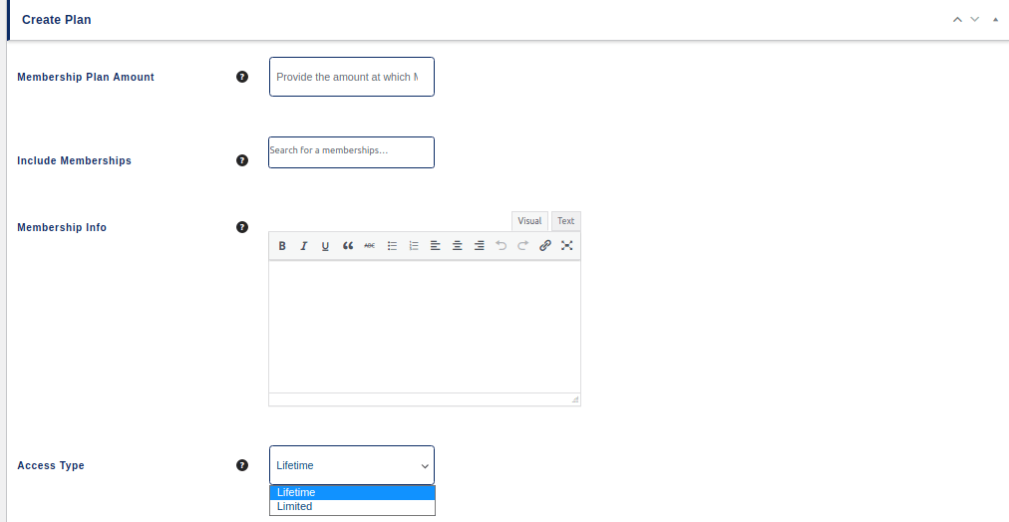
Task: Toggle fullscreen mode of the editor
Action: [567, 246]
